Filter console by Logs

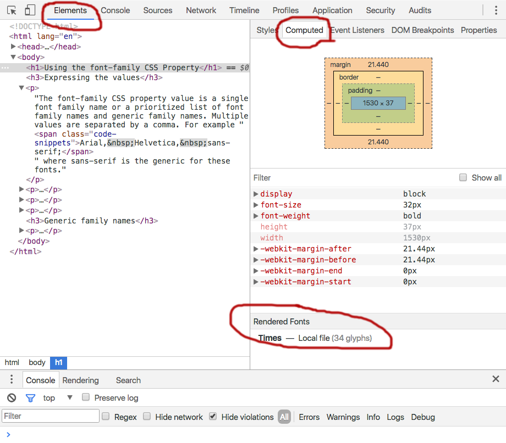coord(395,417)
